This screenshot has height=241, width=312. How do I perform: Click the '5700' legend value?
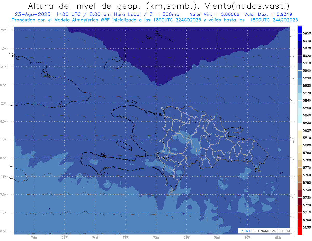click(x=307, y=220)
